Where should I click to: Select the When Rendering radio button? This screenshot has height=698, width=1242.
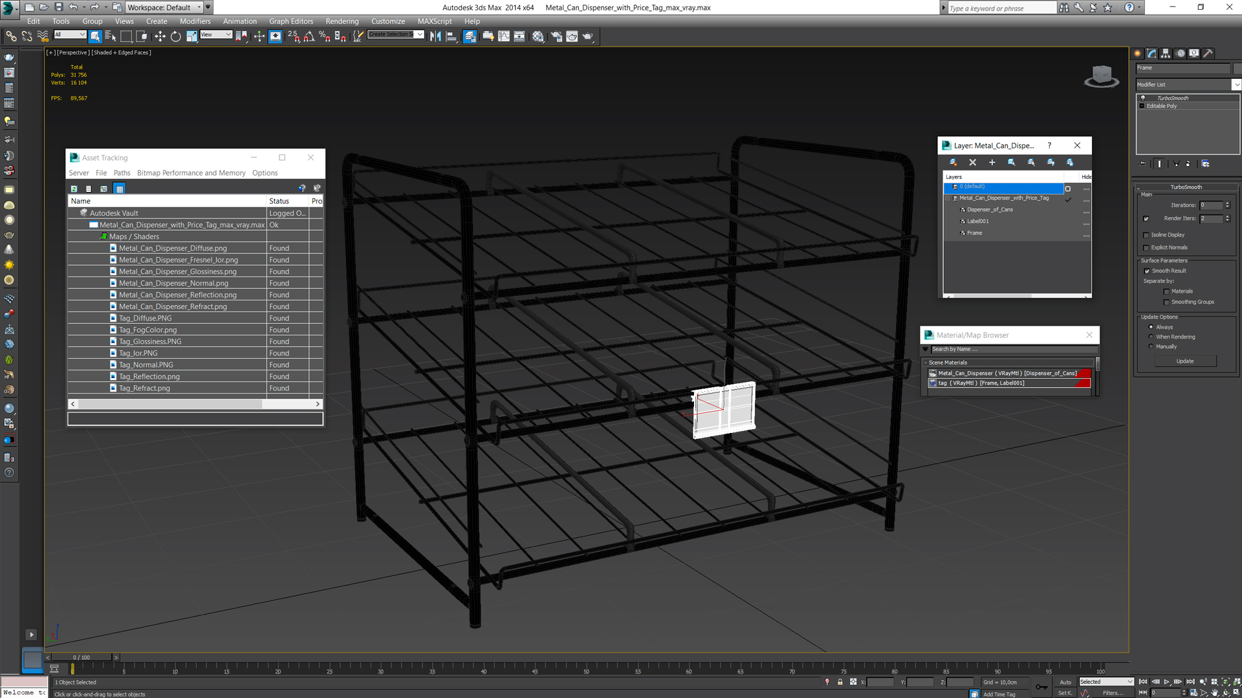pyautogui.click(x=1151, y=337)
